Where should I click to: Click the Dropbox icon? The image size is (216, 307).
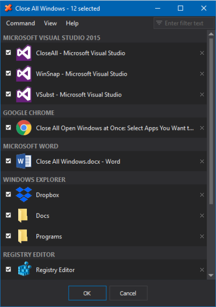point(24,194)
